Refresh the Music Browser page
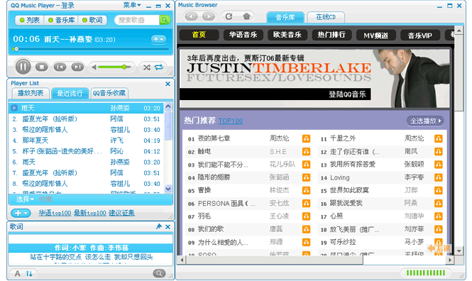Screen dimensions: 472x281 (x=229, y=16)
